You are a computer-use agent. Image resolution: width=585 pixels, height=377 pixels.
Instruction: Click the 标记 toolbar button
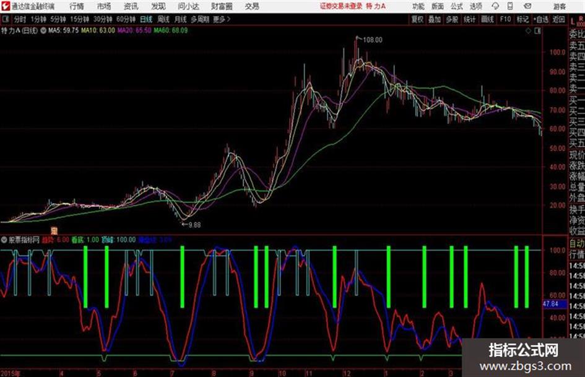pyautogui.click(x=522, y=19)
